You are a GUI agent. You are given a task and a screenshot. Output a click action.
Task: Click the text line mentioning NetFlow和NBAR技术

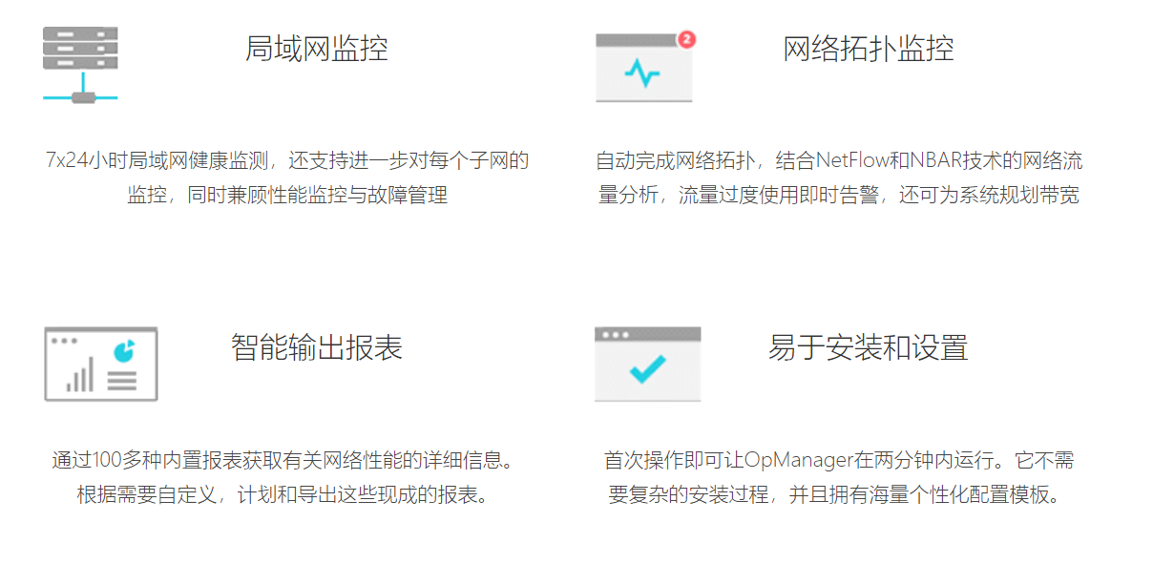pos(839,160)
